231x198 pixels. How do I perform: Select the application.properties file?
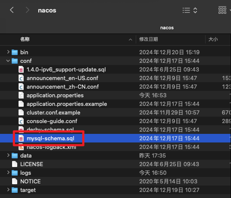(115, 95)
